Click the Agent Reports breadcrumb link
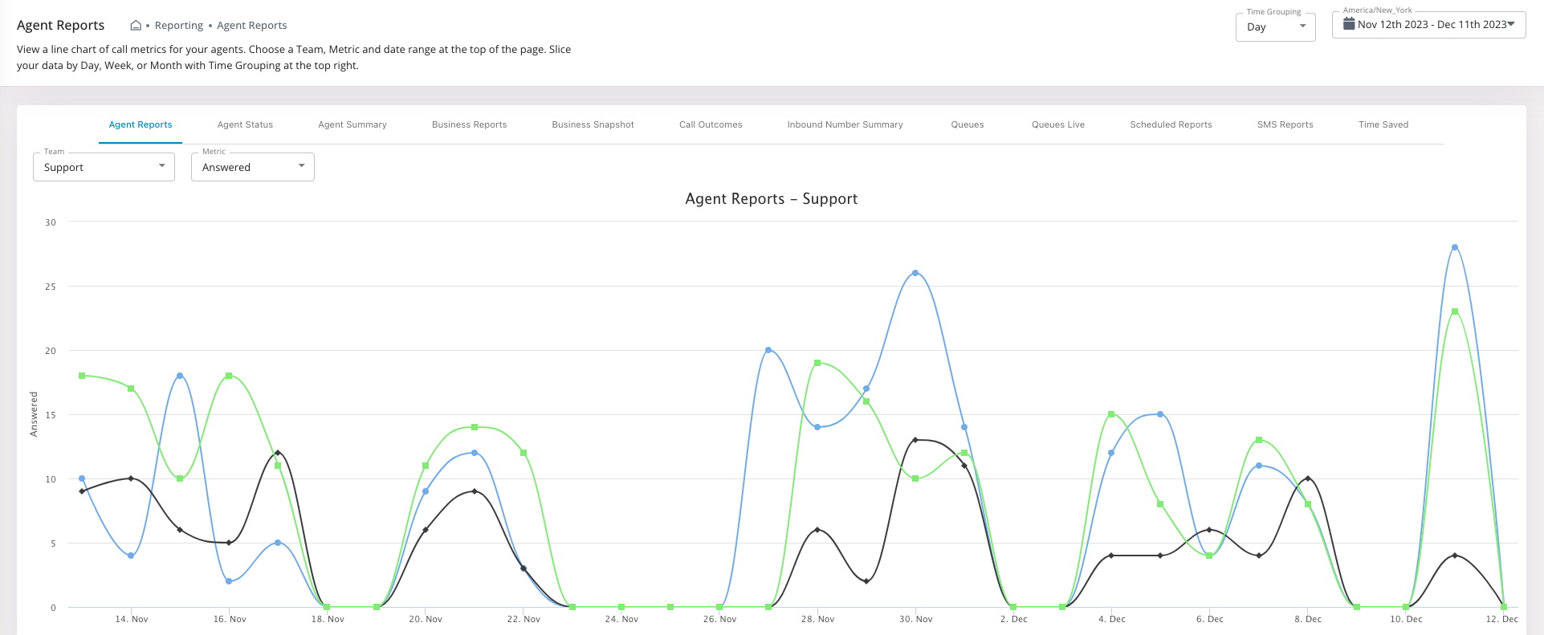The image size is (1544, 635). pos(252,26)
